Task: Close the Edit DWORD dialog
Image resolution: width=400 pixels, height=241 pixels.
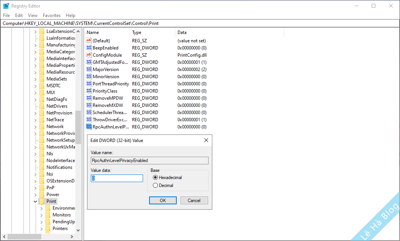Action: coord(206,140)
